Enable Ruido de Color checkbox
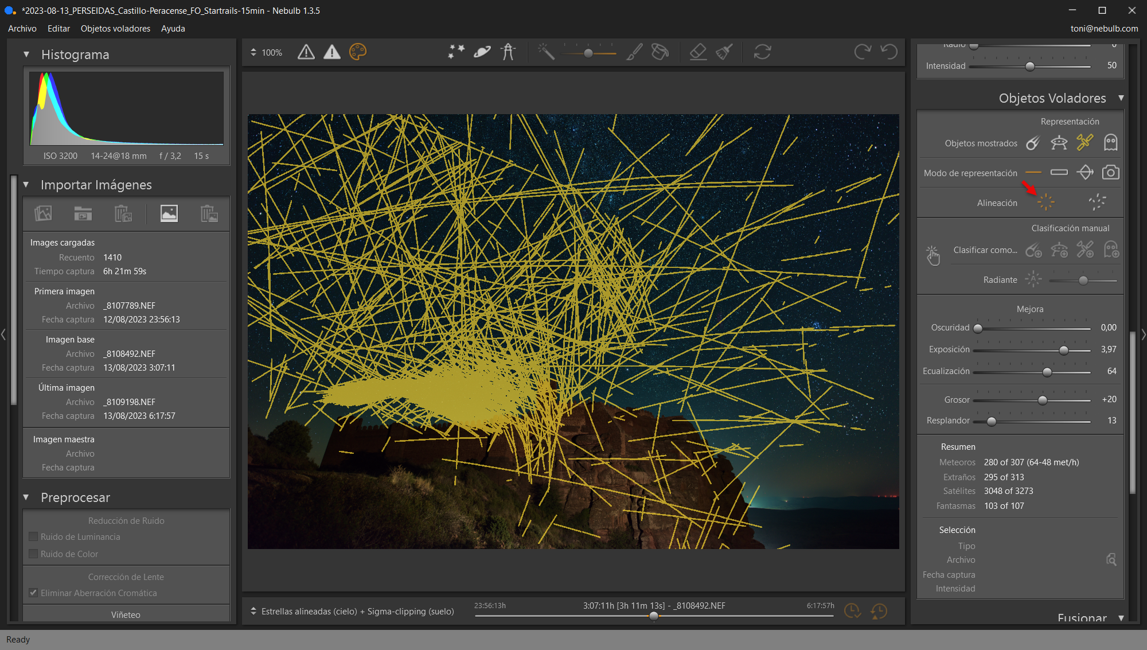Image resolution: width=1147 pixels, height=650 pixels. click(33, 554)
